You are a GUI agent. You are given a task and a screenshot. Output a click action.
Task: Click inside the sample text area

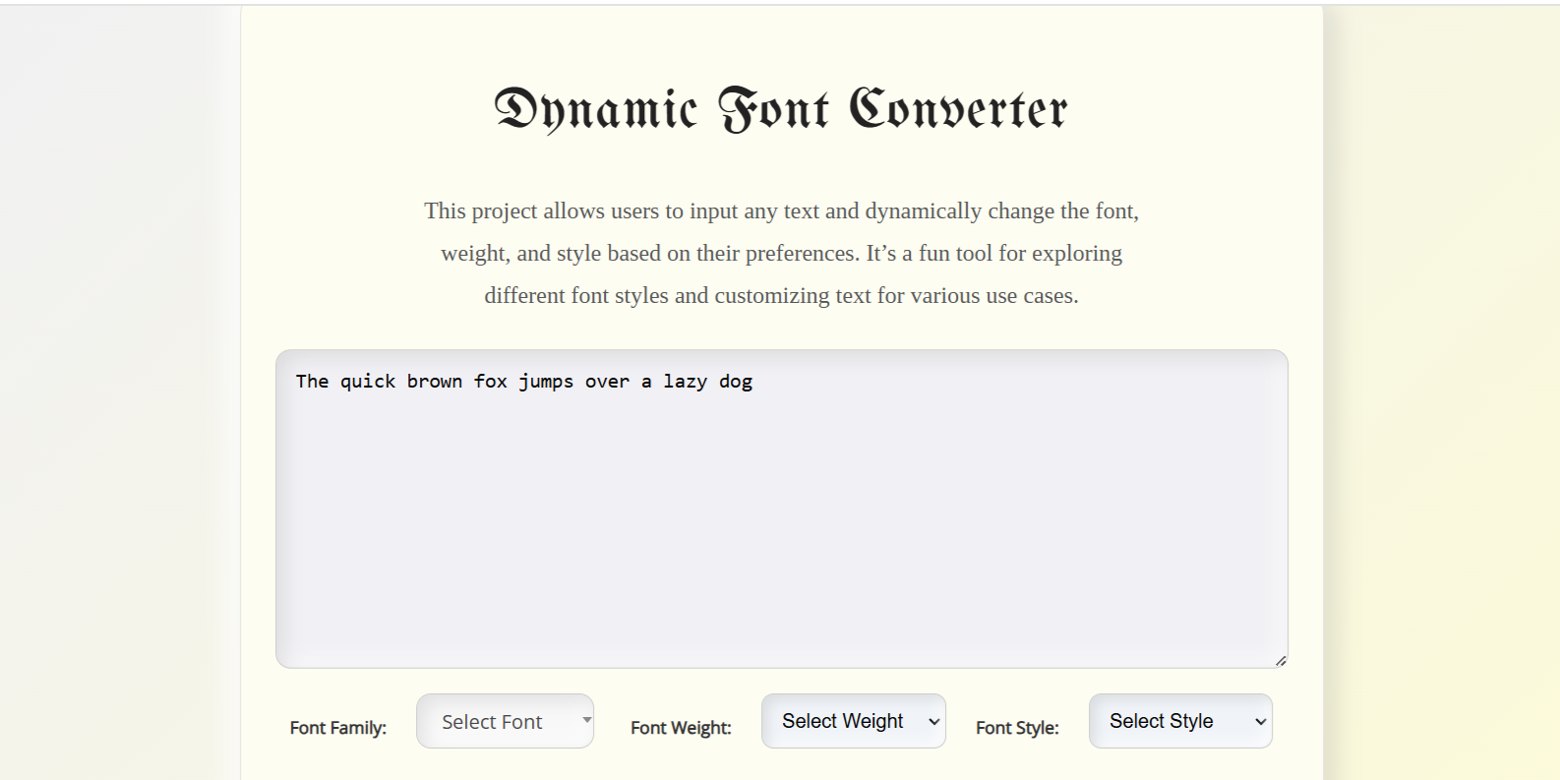click(x=782, y=509)
